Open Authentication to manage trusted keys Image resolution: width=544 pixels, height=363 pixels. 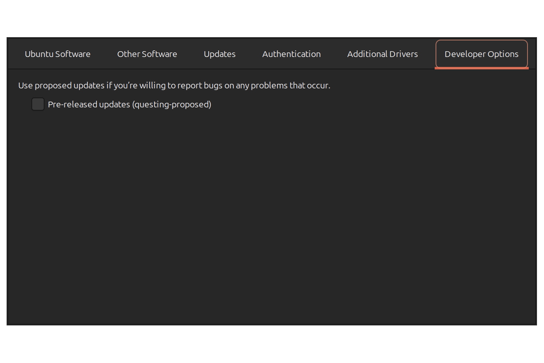coord(291,54)
